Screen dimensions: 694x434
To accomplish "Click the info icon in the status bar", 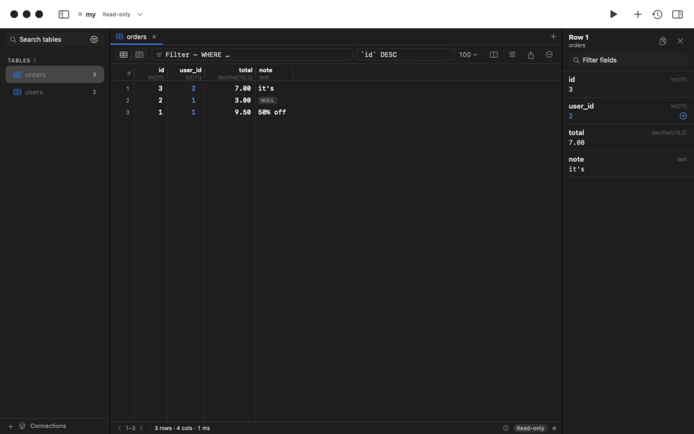I will point(506,428).
